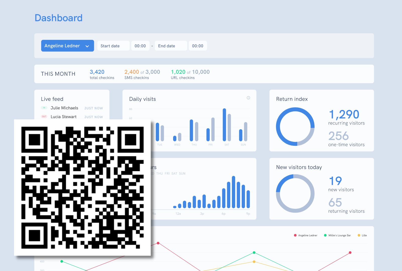
Task: Expand the Angeline Ledner venue dropdown
Action: pyautogui.click(x=67, y=46)
